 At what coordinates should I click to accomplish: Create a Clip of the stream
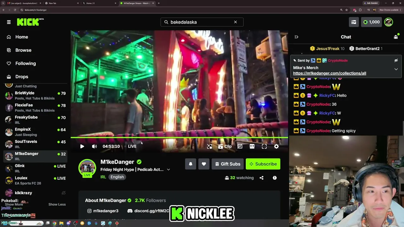coord(225,146)
